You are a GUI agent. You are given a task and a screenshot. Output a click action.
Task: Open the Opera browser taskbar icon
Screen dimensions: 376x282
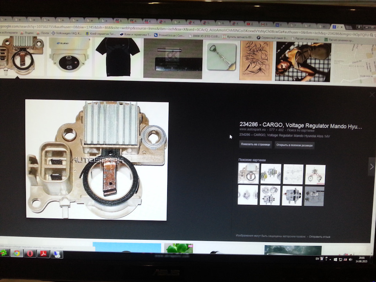(30, 253)
